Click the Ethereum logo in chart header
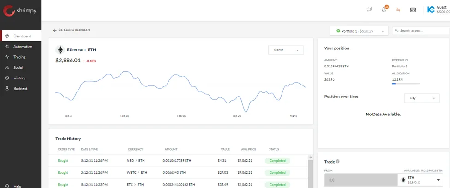Screen dimensions: 450x188 point(60,49)
